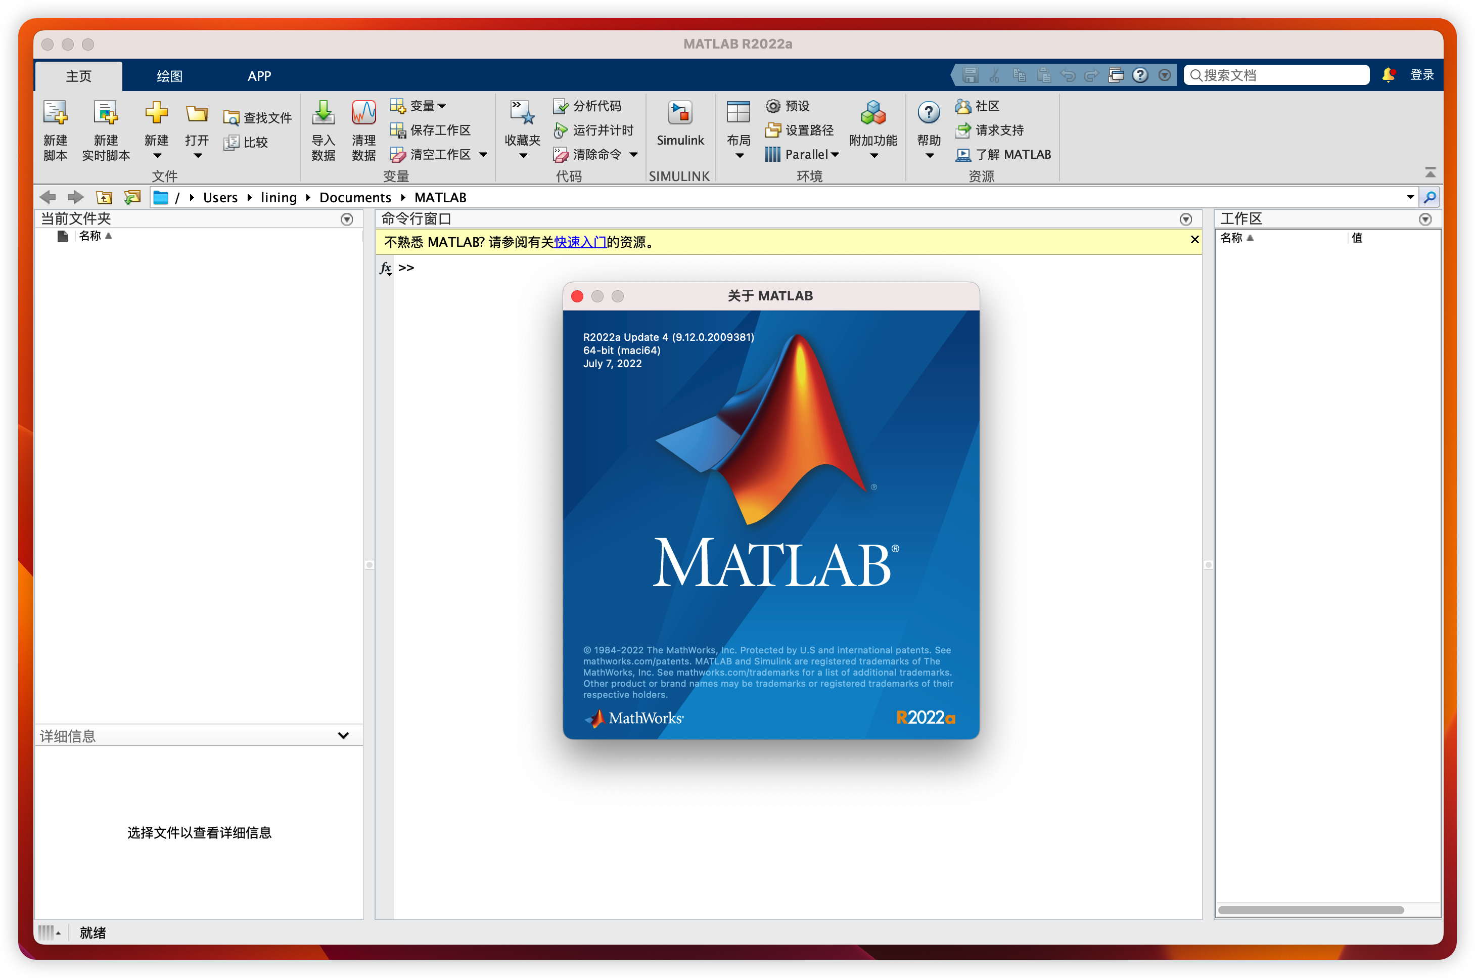Click 查找文件 (Find Files)

pyautogui.click(x=257, y=118)
